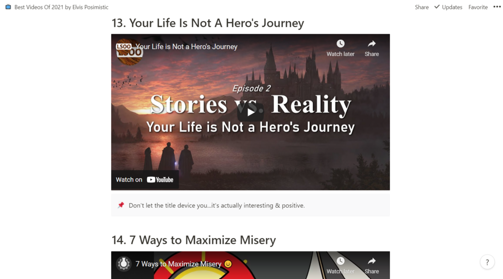Open the help question mark button
This screenshot has height=279, width=503.
click(x=487, y=262)
